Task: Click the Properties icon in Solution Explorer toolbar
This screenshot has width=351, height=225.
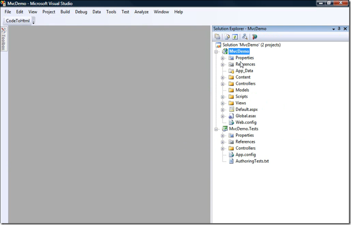Action: (x=217, y=37)
